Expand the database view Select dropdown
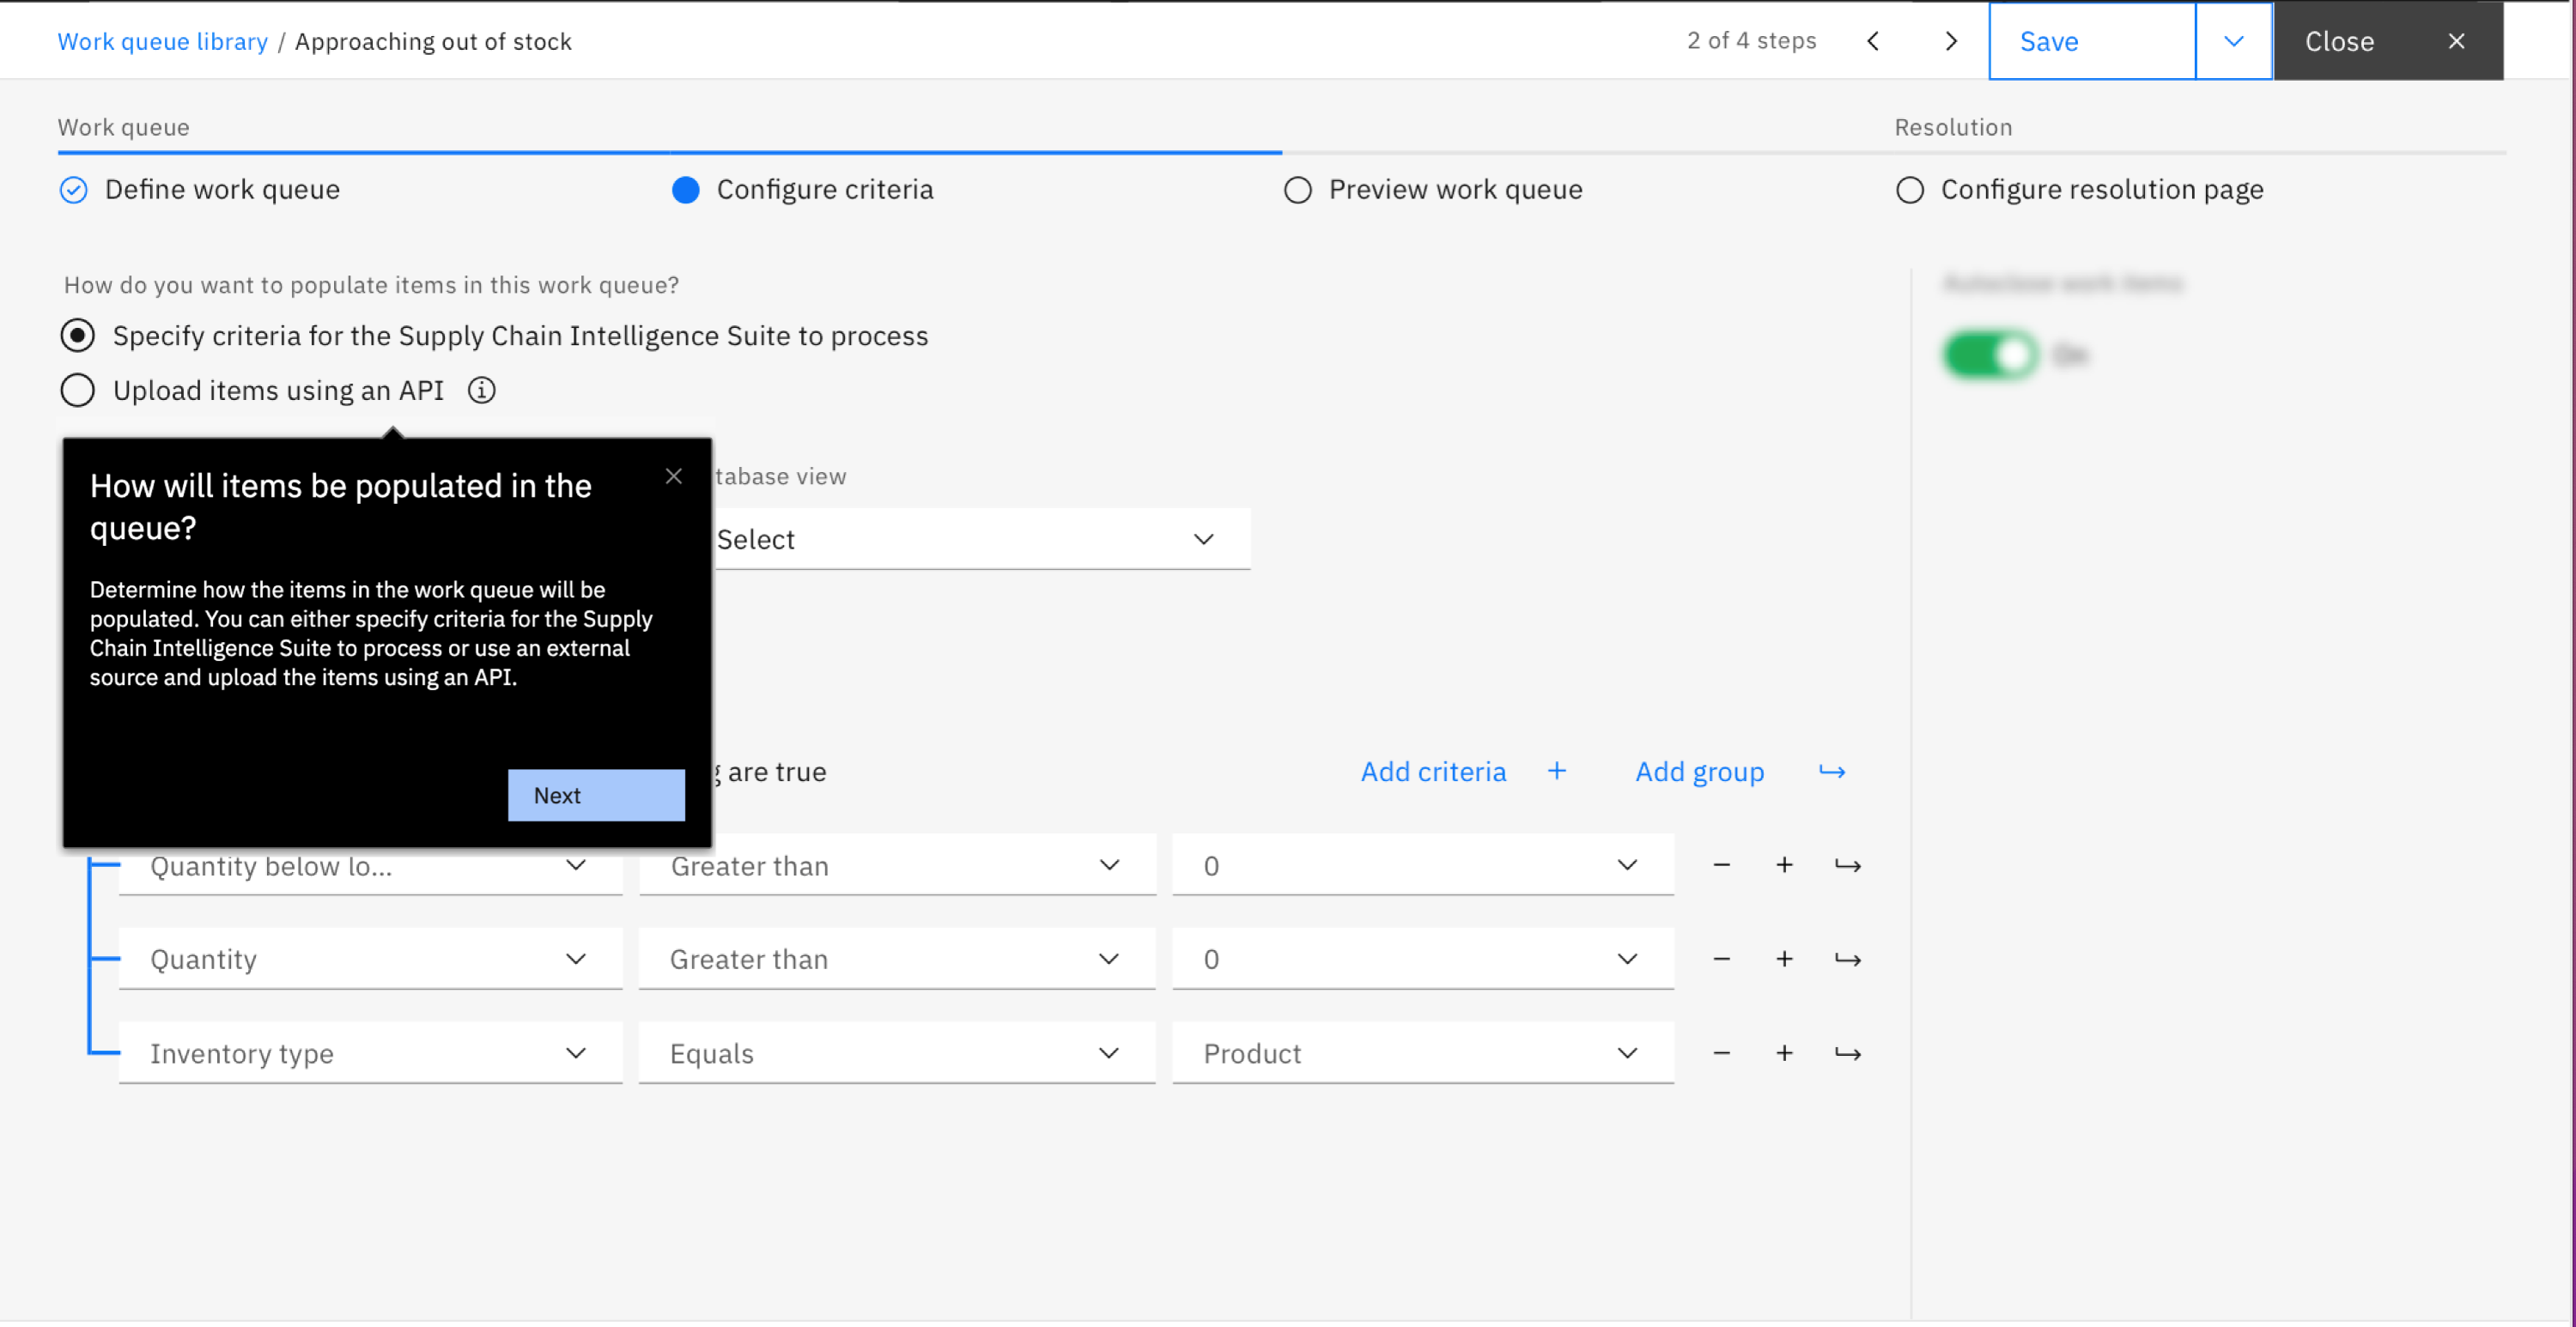Screen dimensions: 2576x1327 980,539
